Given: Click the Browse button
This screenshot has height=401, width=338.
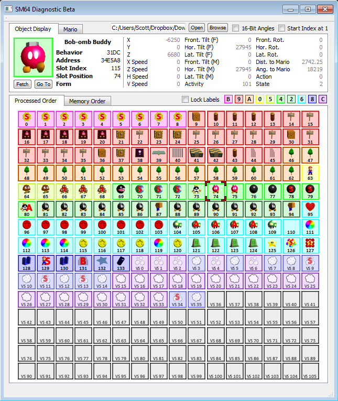Looking at the screenshot, I should coord(218,28).
